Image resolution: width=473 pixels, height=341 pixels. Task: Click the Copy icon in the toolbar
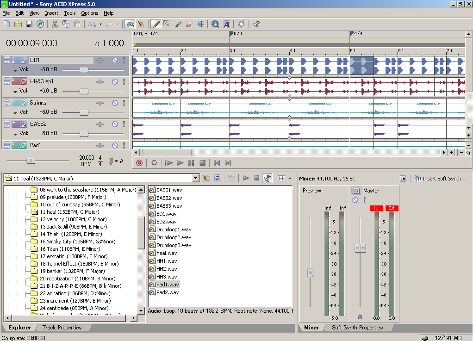66,24
